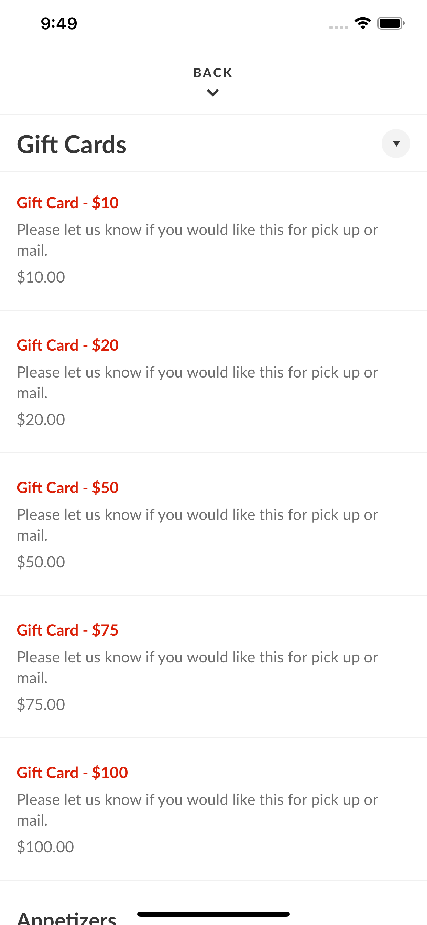Open Gift Card - $20 item
This screenshot has width=427, height=925.
pyautogui.click(x=213, y=382)
